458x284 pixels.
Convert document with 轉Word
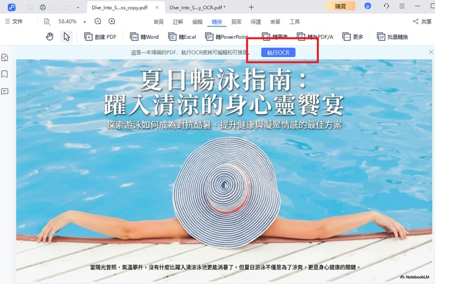144,37
